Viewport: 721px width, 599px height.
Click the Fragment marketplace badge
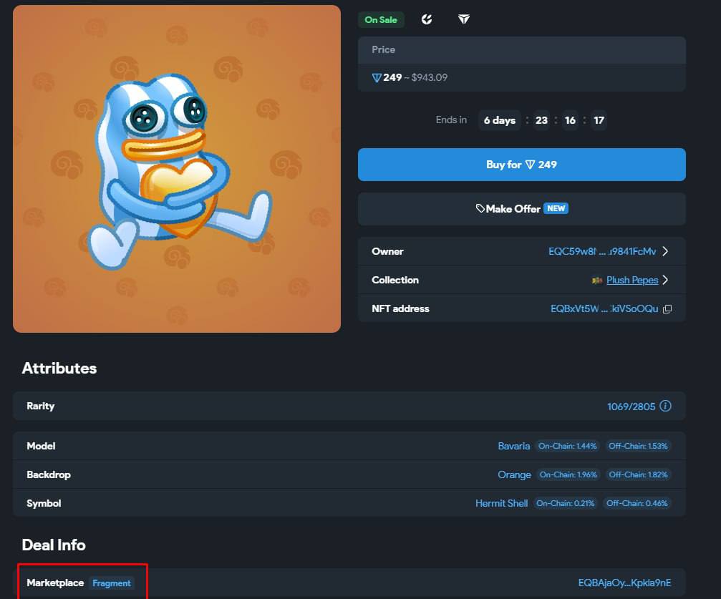(111, 583)
